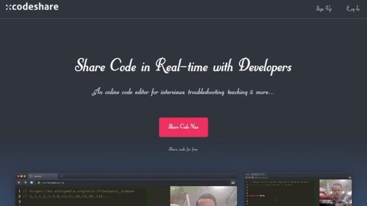Click the 'Share code for free' text
This screenshot has width=367, height=206.
point(183,149)
